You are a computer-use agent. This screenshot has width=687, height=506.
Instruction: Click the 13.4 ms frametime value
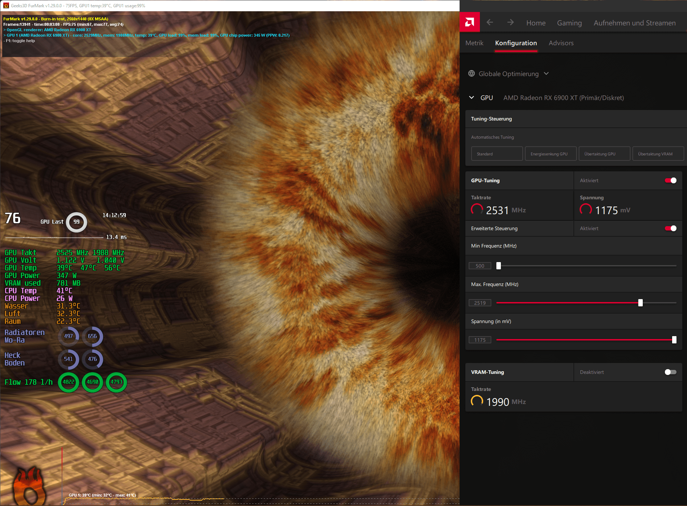(x=116, y=237)
